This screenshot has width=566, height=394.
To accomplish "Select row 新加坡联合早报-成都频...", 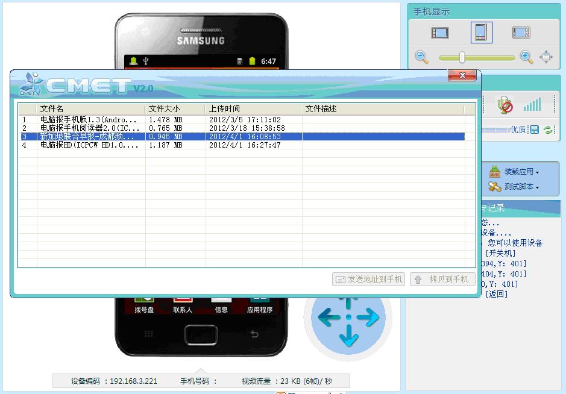I will (241, 136).
